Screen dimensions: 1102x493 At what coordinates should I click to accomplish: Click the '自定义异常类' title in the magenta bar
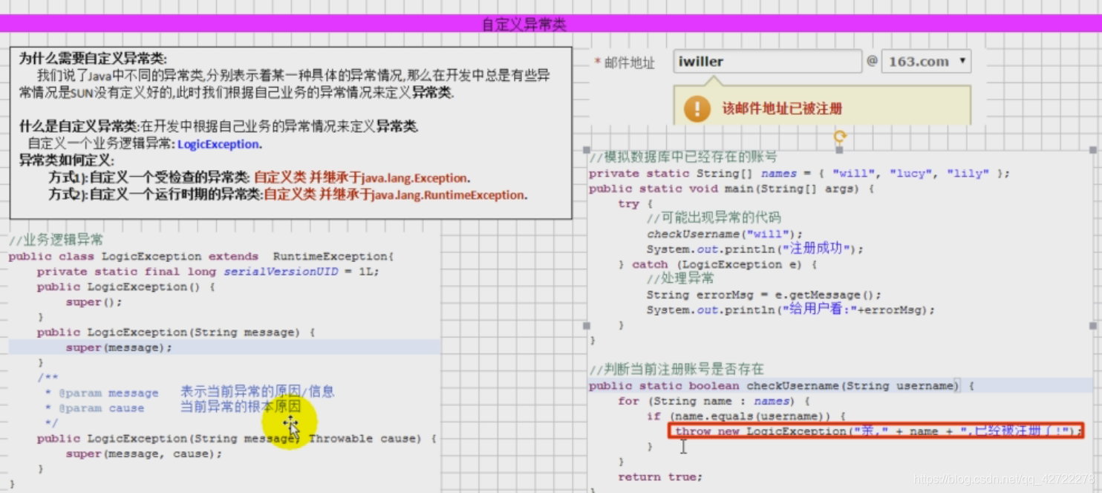point(524,25)
